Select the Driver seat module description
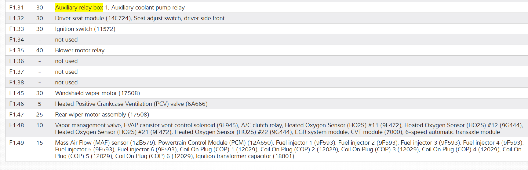This screenshot has height=170, width=528. 140,18
